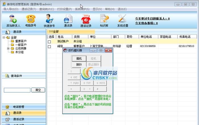Switch to 通讯录 bottom sidebar tab
Image resolution: width=199 pixels, height=125 pixels.
[x=24, y=113]
